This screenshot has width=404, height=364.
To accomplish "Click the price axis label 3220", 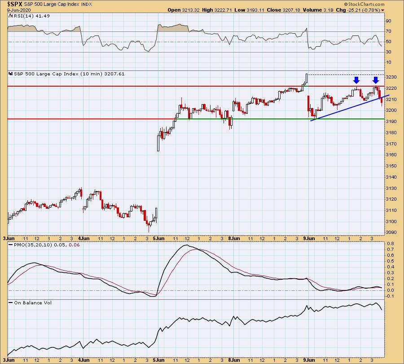I will [391, 88].
